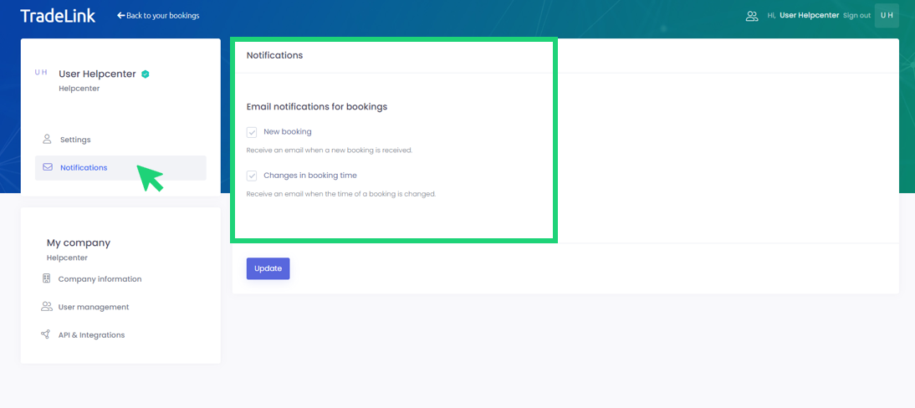Screen dimensions: 915x408
Task: Uncheck the Changes in booking time checkbox
Action: click(252, 176)
